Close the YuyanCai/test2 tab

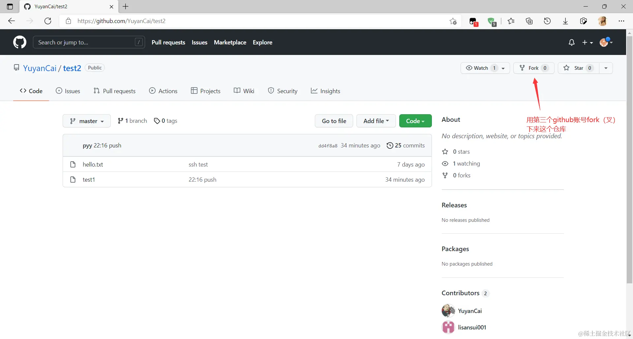click(111, 7)
